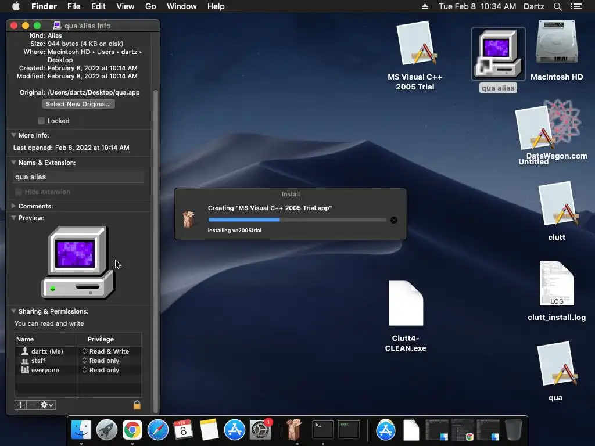Open Launchpad rocket in the Dock
This screenshot has width=595, height=446.
pyautogui.click(x=107, y=430)
